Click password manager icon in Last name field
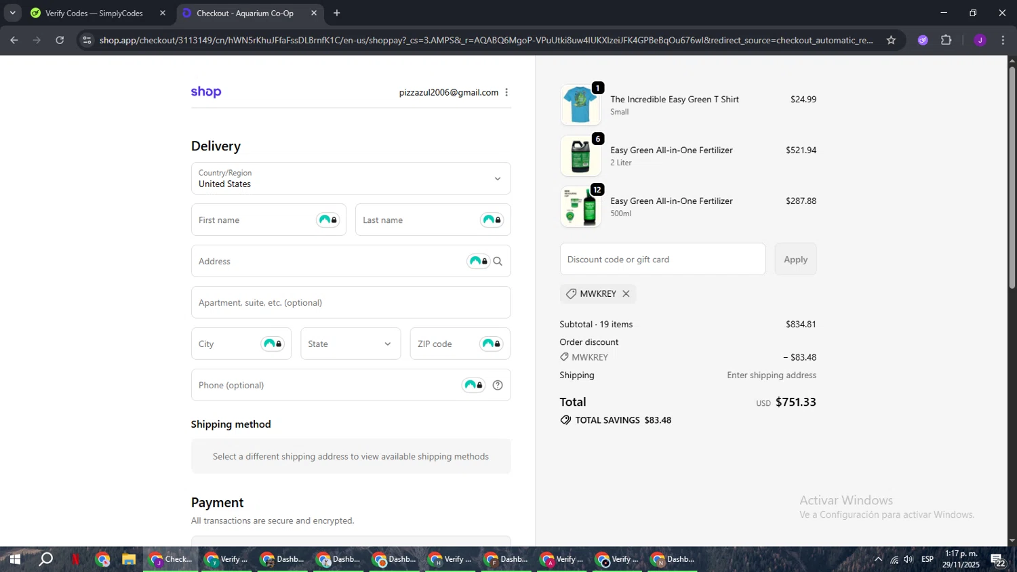Image resolution: width=1017 pixels, height=572 pixels. tap(492, 220)
